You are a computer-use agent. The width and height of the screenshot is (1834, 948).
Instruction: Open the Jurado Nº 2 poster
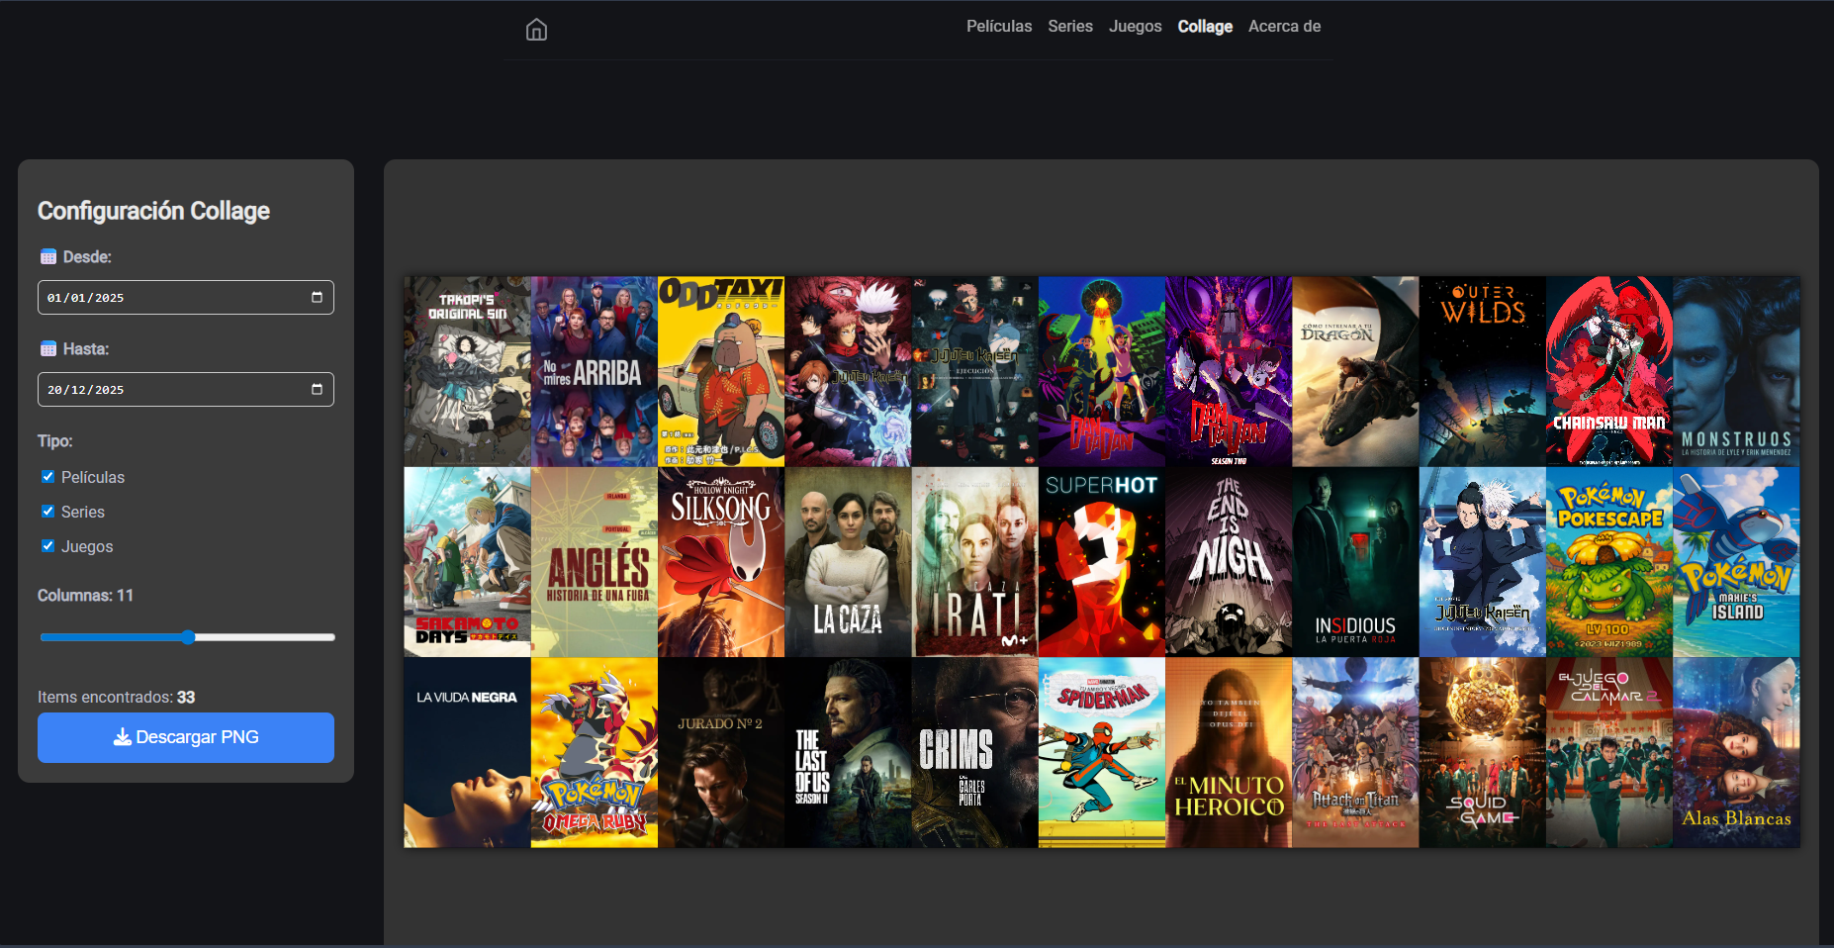click(721, 752)
